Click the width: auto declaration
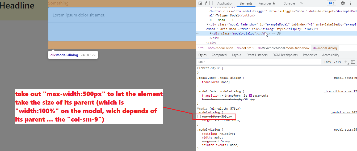 coord(212,137)
